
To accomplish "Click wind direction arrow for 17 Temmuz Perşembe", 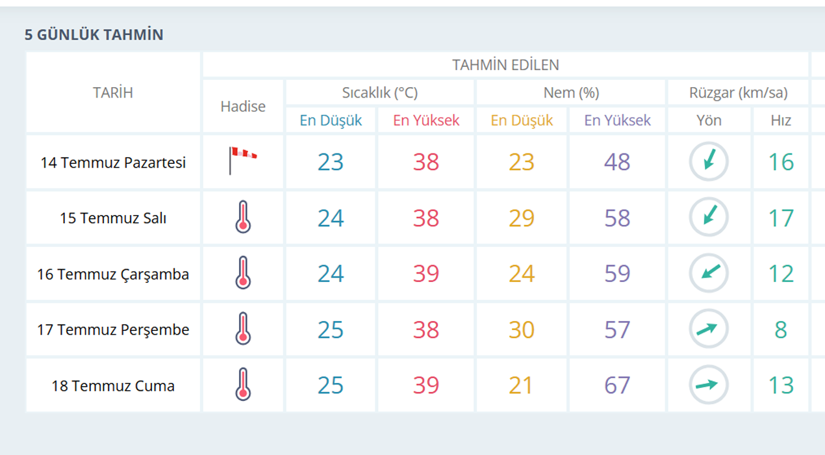I will (x=709, y=329).
